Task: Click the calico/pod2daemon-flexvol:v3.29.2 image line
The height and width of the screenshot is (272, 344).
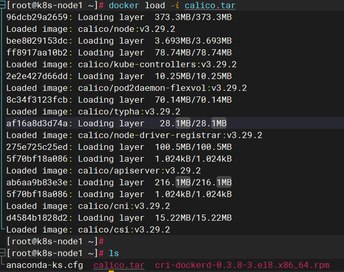Action: pyautogui.click(x=127, y=88)
